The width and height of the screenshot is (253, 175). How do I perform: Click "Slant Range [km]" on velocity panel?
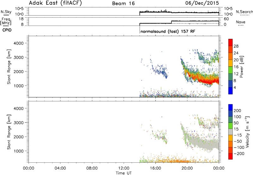pyautogui.click(x=9, y=132)
